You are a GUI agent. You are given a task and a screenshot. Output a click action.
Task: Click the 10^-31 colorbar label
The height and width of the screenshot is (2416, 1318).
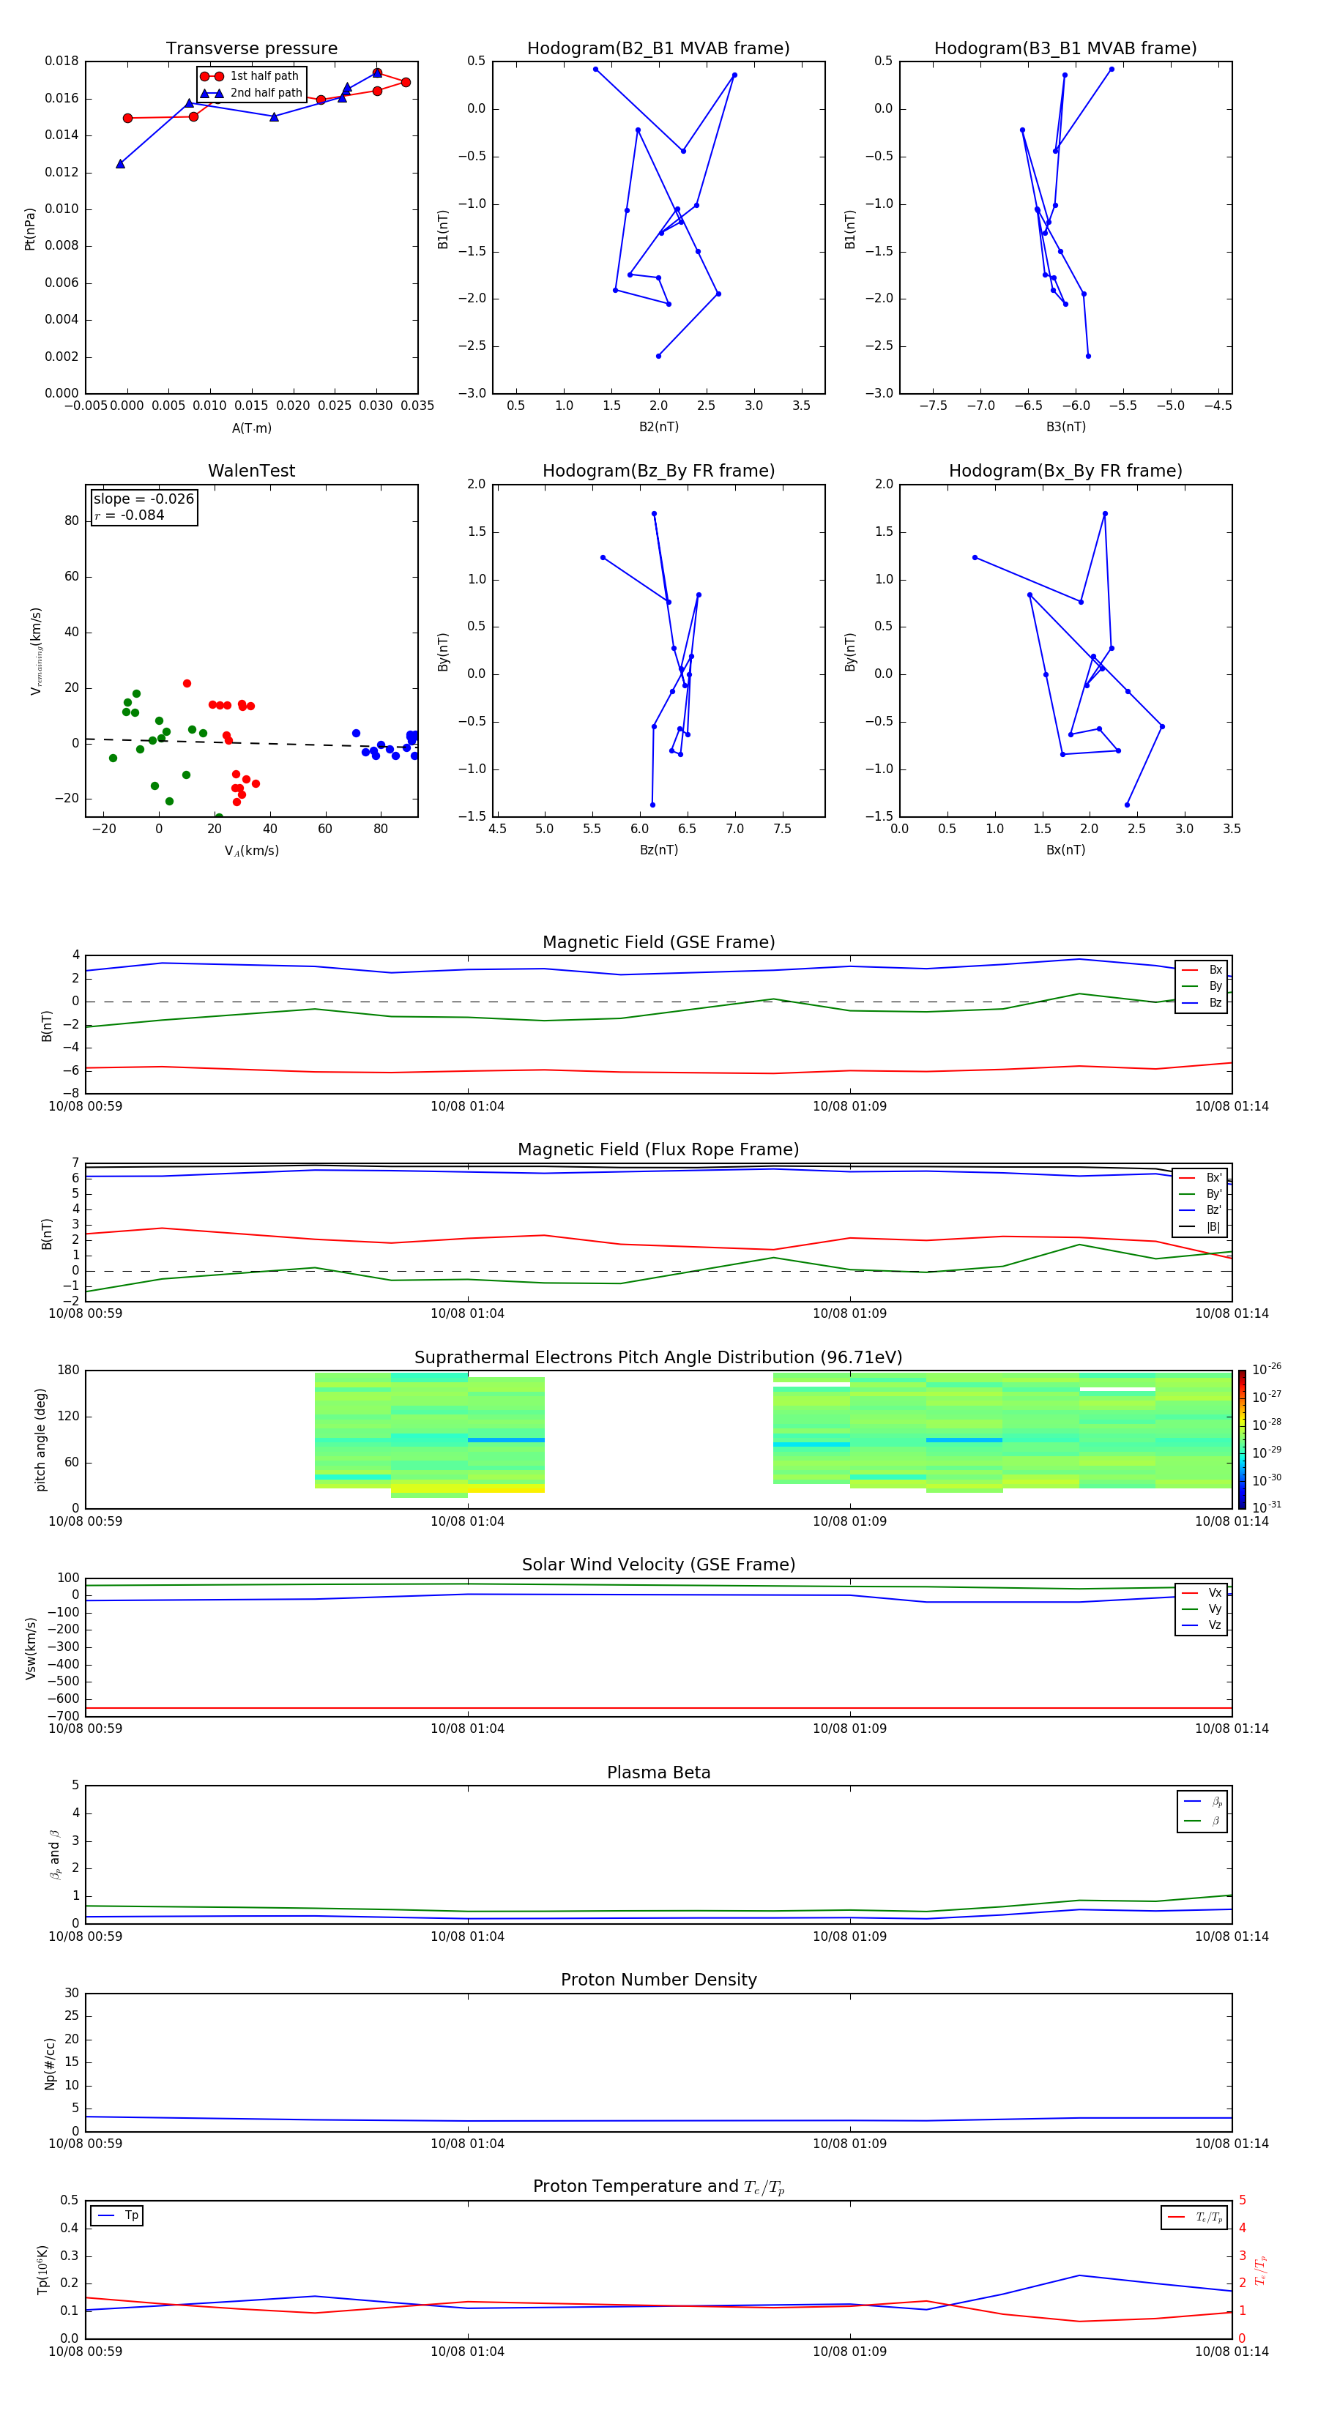1267,1507
